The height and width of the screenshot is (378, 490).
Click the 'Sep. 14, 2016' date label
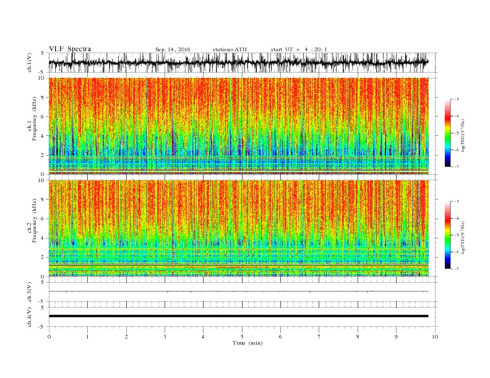(x=173, y=49)
